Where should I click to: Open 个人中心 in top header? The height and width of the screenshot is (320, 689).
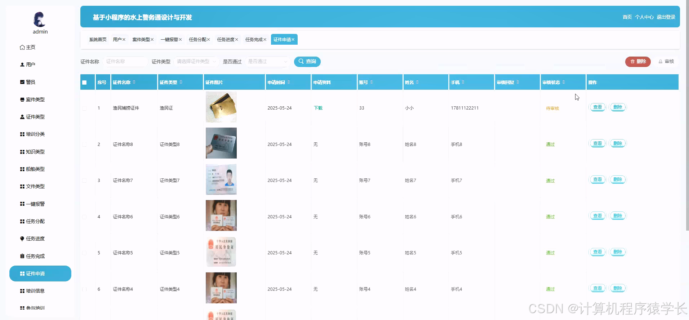click(644, 17)
